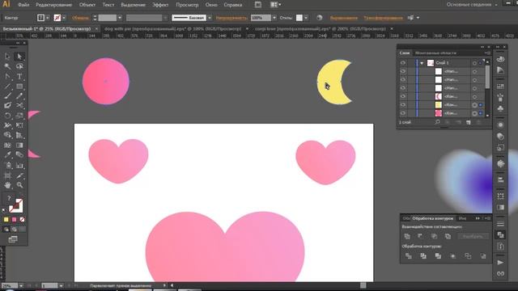Open the Swatches panel from dock
The height and width of the screenshot is (291, 518).
(x=500, y=86)
